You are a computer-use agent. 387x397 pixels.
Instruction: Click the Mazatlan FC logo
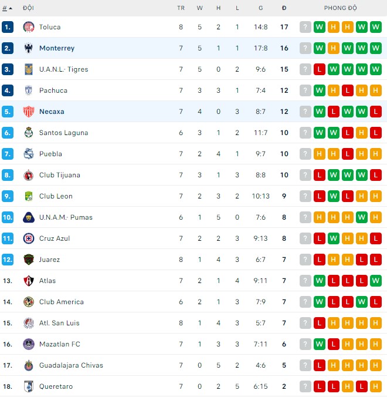tap(28, 344)
